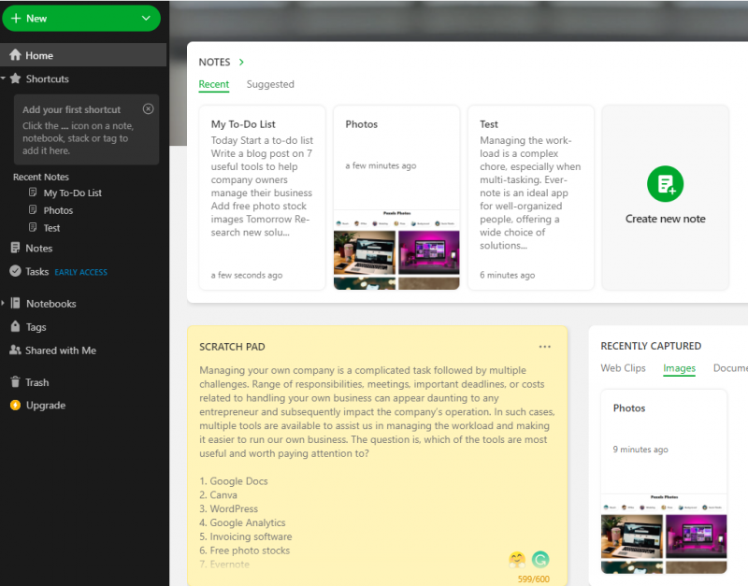
Task: Open the Test note card
Action: (x=530, y=197)
